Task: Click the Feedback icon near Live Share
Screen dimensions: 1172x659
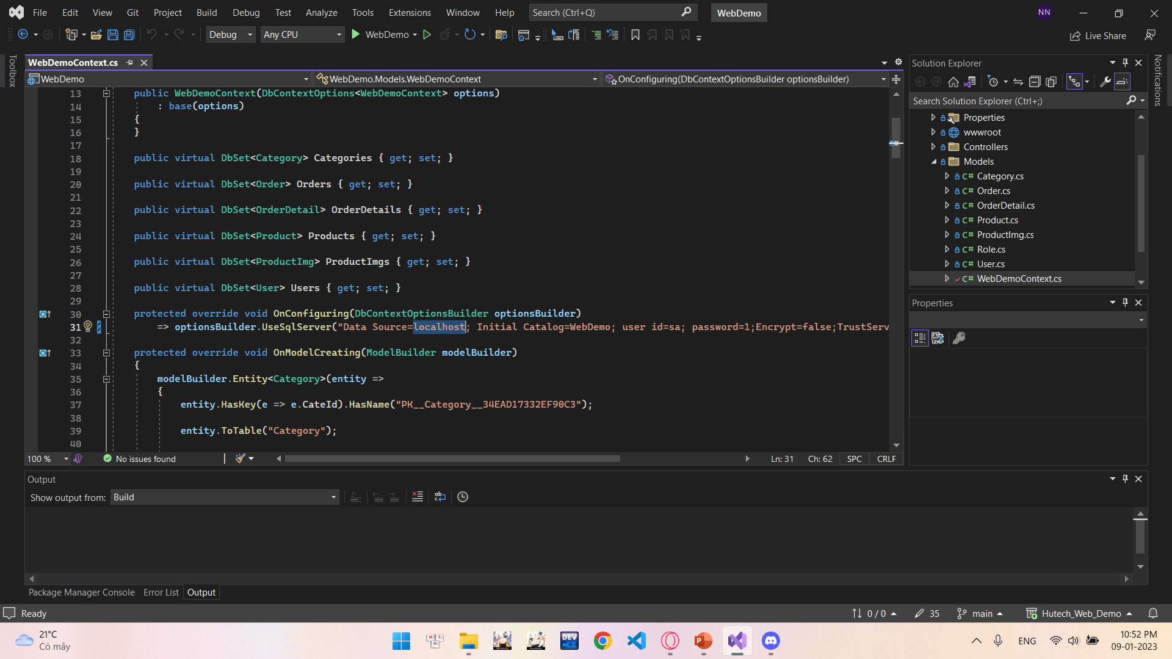Action: tap(1150, 35)
